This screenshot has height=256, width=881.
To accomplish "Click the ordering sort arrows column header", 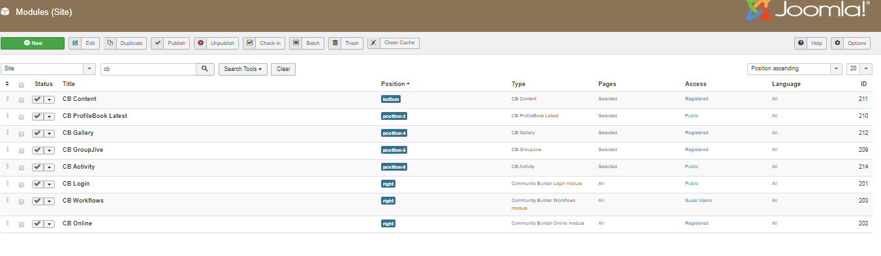I will click(x=7, y=84).
